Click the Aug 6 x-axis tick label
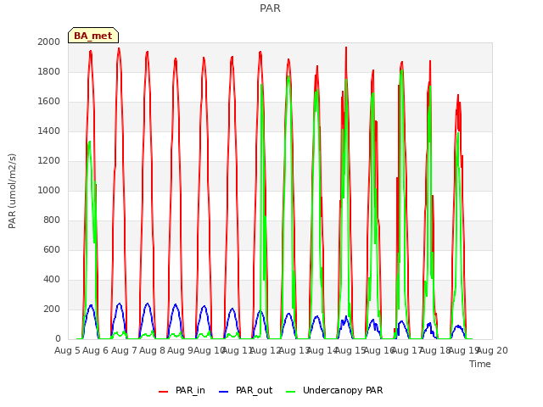The image size is (543, 407). (x=96, y=350)
